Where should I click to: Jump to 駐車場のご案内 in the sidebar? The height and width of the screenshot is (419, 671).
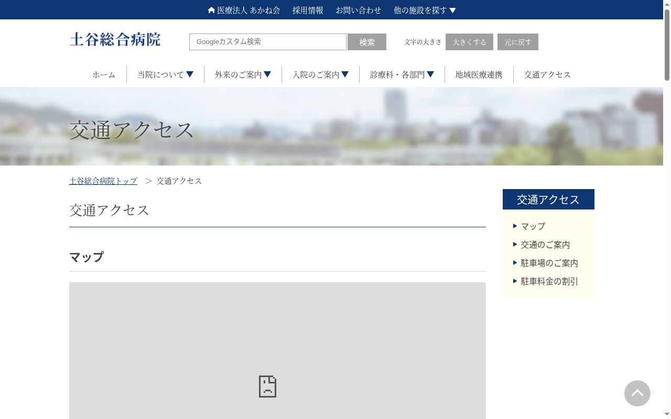point(549,263)
